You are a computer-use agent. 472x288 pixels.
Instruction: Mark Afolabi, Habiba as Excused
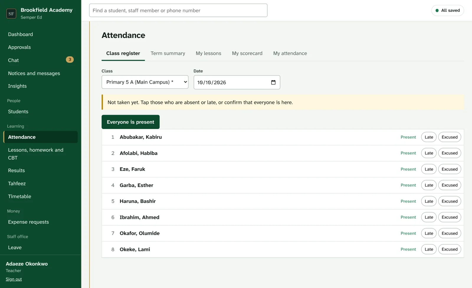(x=450, y=153)
